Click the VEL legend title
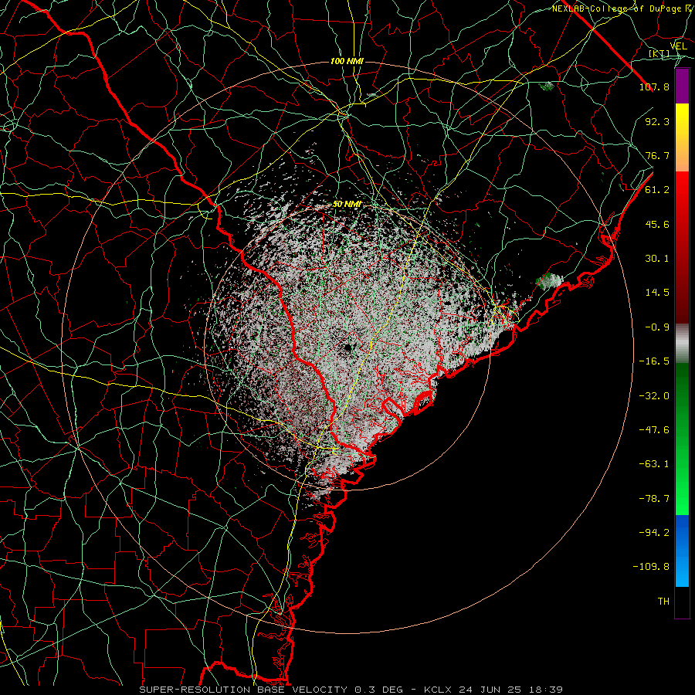This screenshot has height=695, width=695. click(x=678, y=46)
